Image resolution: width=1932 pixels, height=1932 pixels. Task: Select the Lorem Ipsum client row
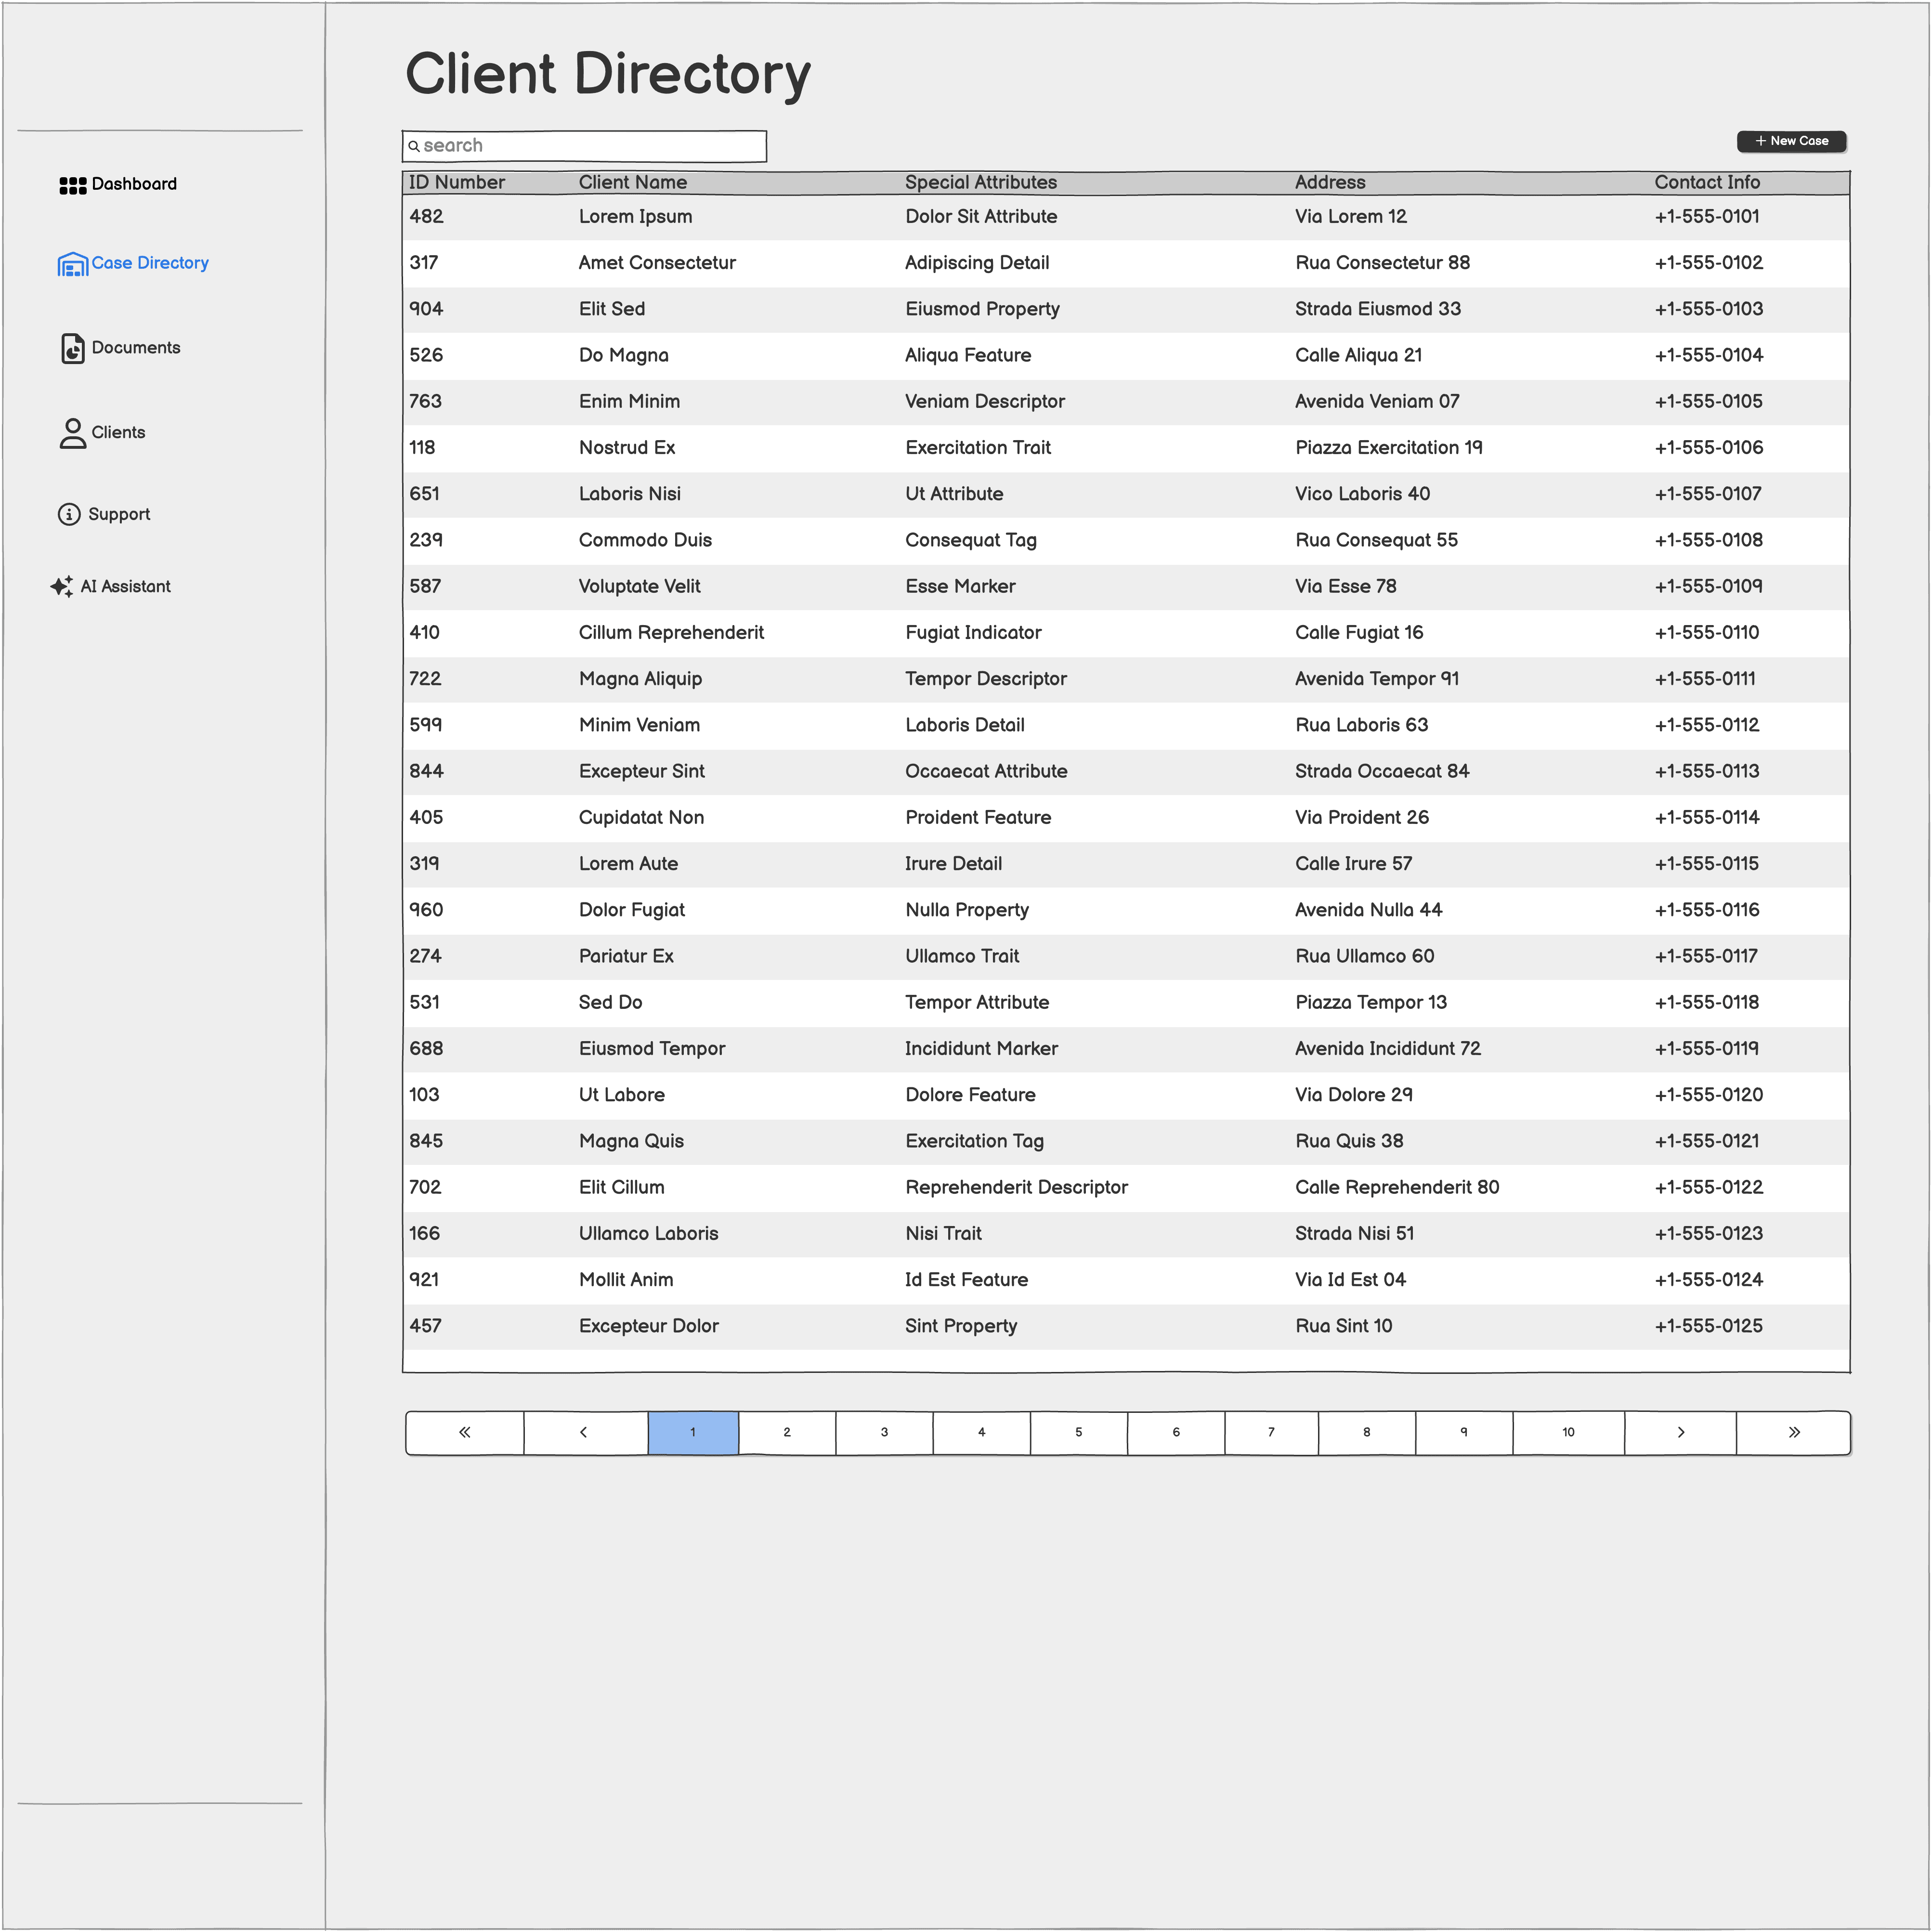[636, 217]
